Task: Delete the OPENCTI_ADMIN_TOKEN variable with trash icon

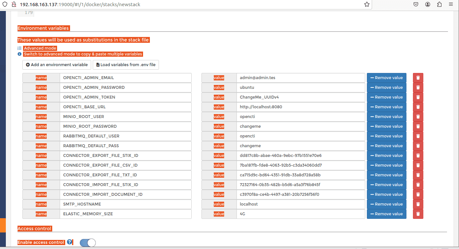Action: (x=418, y=97)
